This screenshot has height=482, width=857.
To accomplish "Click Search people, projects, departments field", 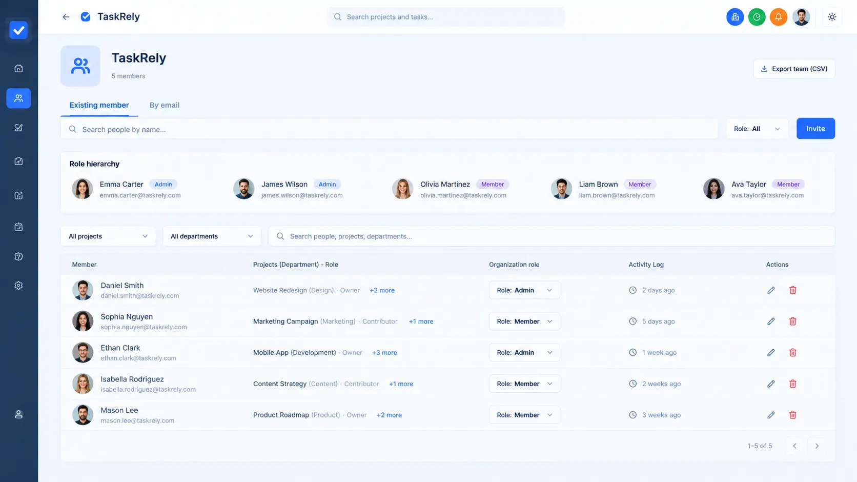I will (552, 236).
